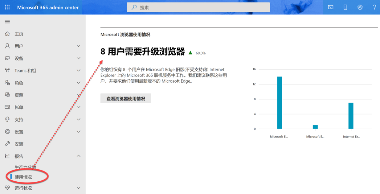Viewport: 380px width, 194px height.
Task: Click the green upward trend triangle
Action: 190,53
